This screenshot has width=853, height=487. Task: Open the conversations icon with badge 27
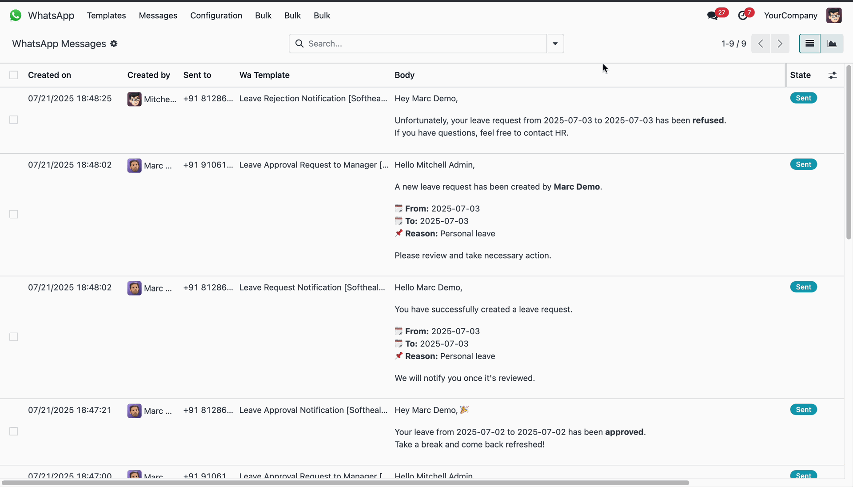[713, 16]
